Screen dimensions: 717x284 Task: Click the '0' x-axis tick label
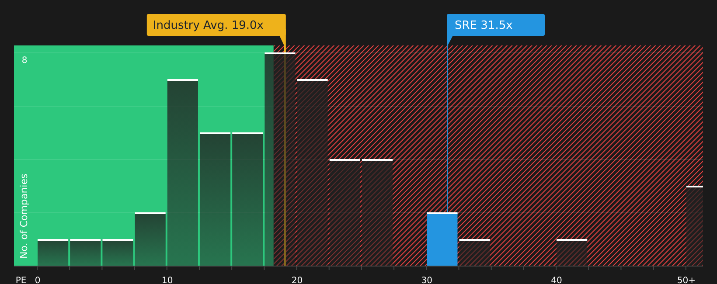[38, 280]
